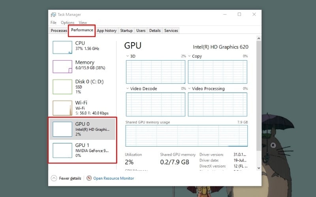Screen dimensions: 316x197
Task: Click the scrollbar down arrow
Action: point(259,168)
